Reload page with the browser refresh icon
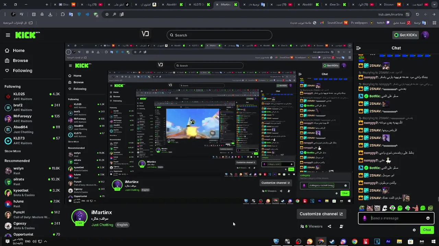Screen dimensions: 439x246 pyautogui.click(x=417, y=14)
